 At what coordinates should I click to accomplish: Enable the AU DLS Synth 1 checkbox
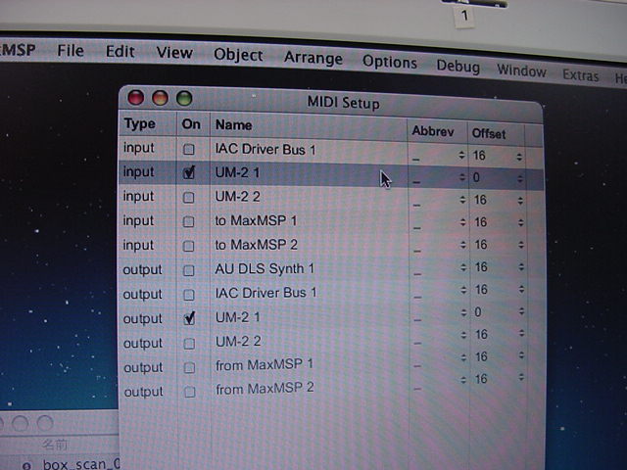point(188,270)
